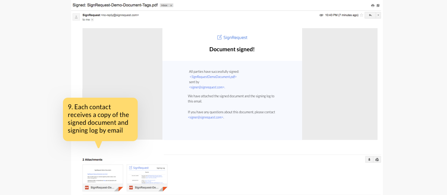
Task: Open the Signing Log PDF attachment thumbnail
Action: pyautogui.click(x=147, y=178)
